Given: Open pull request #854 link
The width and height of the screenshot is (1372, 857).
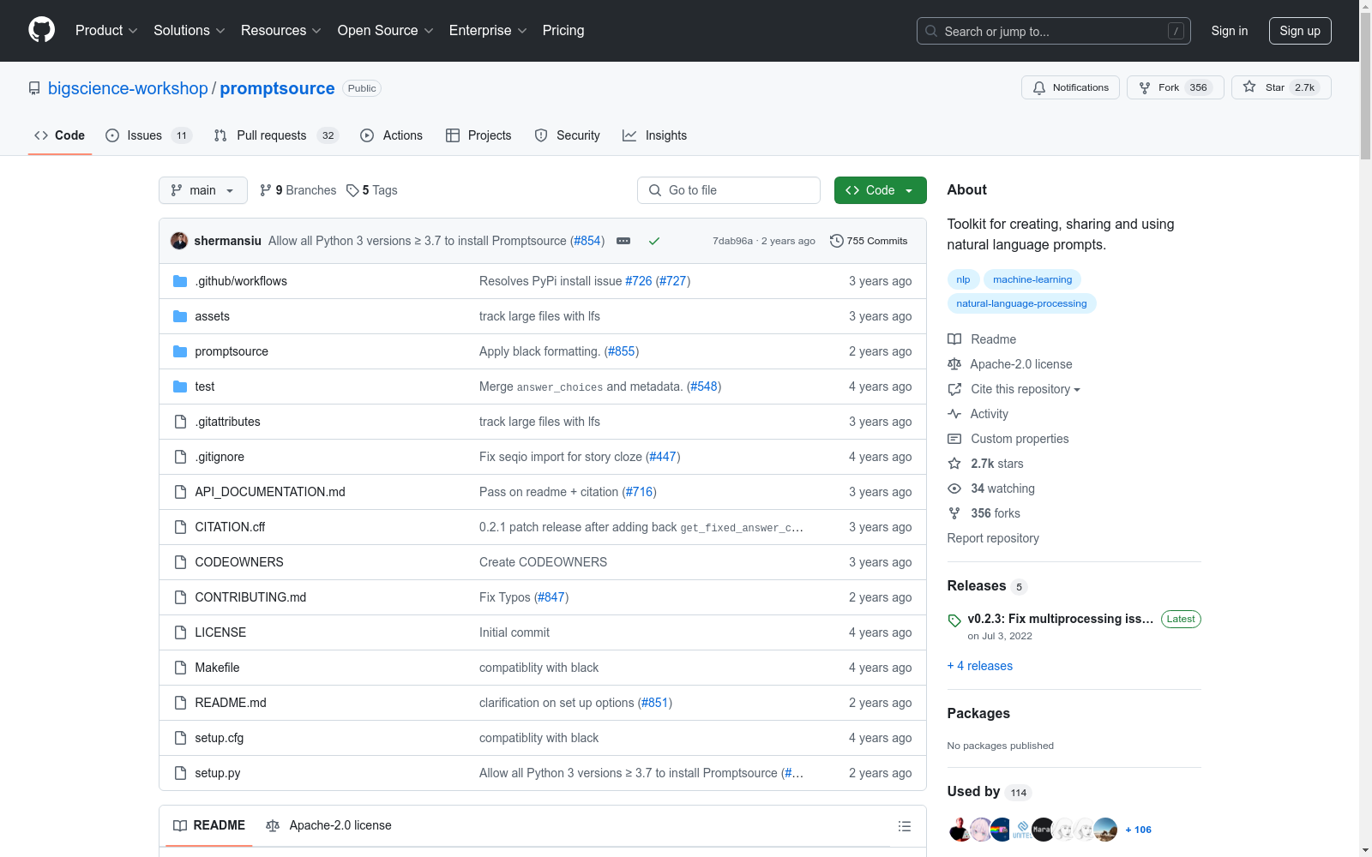Looking at the screenshot, I should pos(587,241).
